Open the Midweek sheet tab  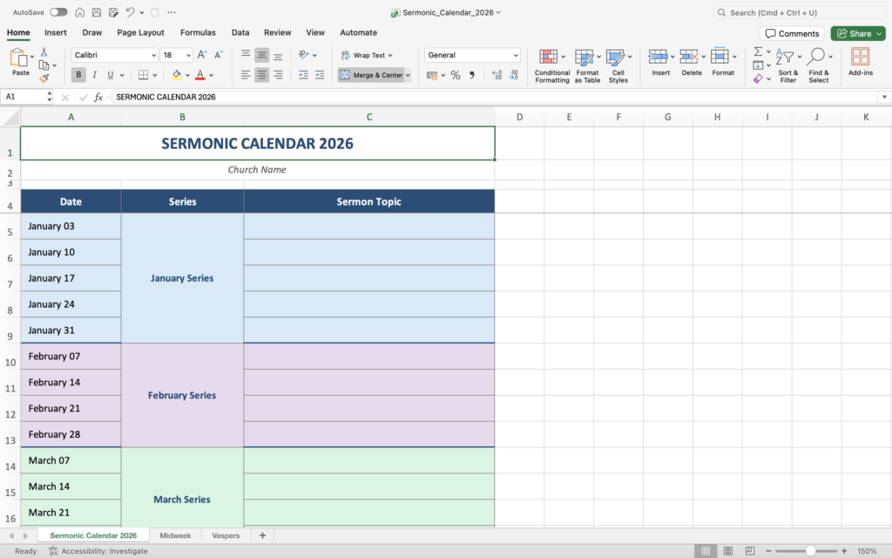click(x=175, y=535)
